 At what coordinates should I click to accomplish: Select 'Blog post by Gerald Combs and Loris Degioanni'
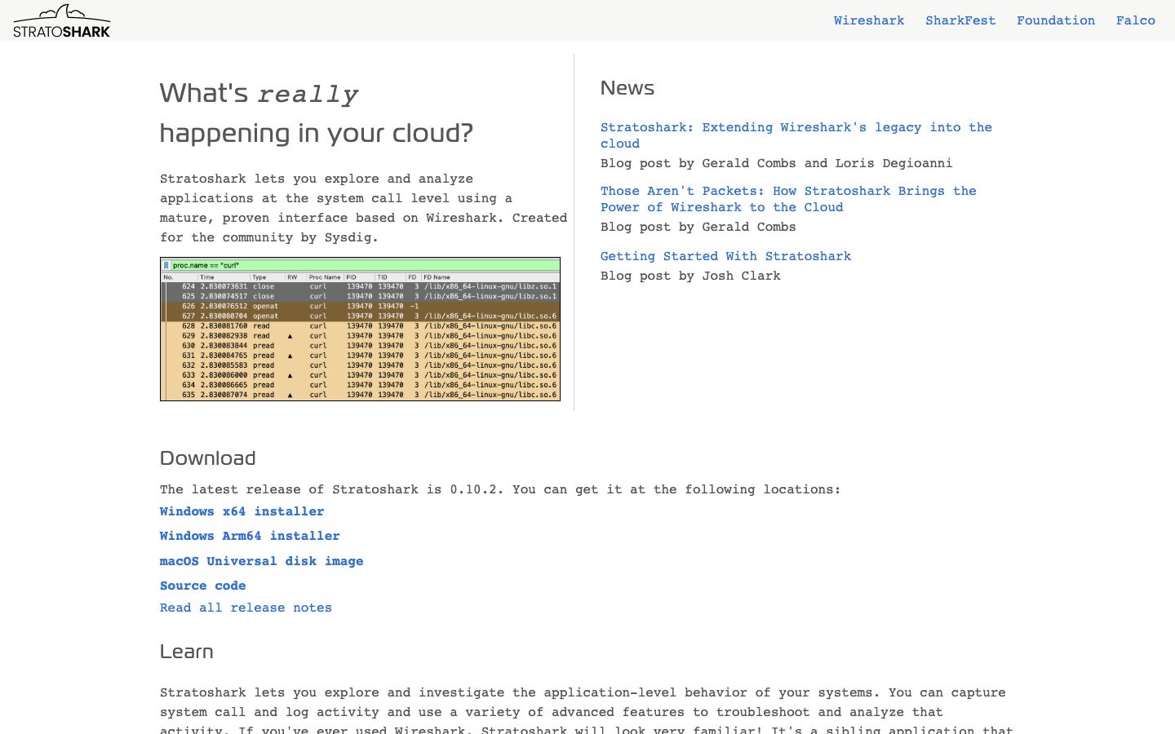[776, 163]
